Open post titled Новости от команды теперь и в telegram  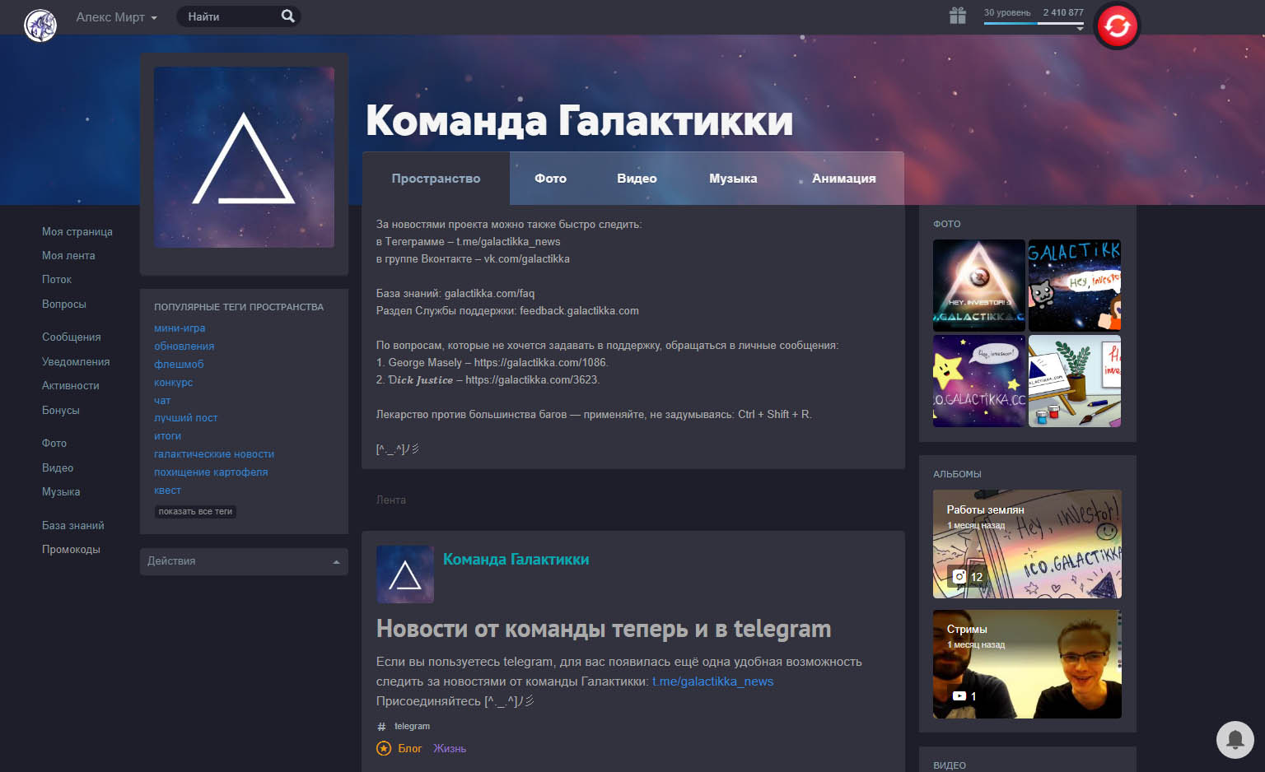[x=604, y=629]
